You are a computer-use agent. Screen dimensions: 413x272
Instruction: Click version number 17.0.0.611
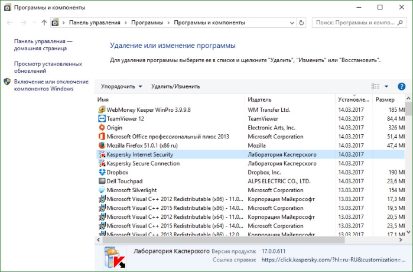pos(274,251)
